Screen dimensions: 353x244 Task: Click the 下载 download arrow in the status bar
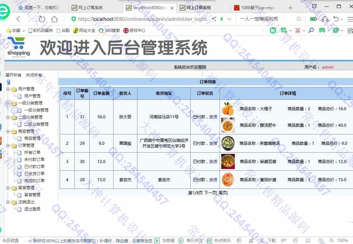pos(262,241)
